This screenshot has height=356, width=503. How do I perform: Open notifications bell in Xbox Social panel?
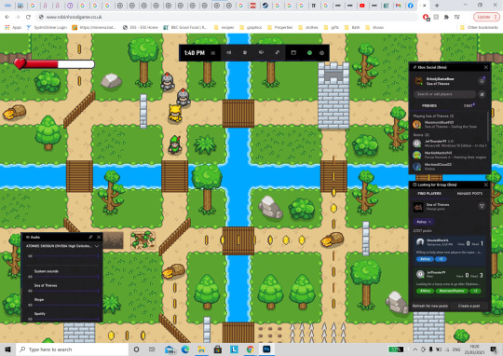[482, 81]
